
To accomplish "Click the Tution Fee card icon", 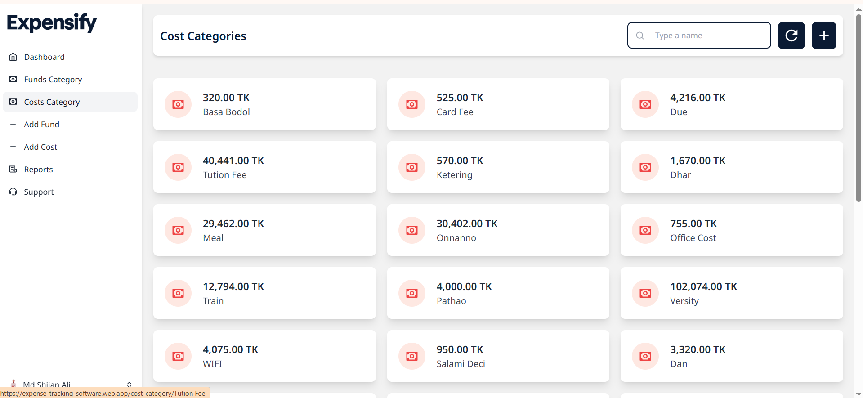I will point(178,167).
